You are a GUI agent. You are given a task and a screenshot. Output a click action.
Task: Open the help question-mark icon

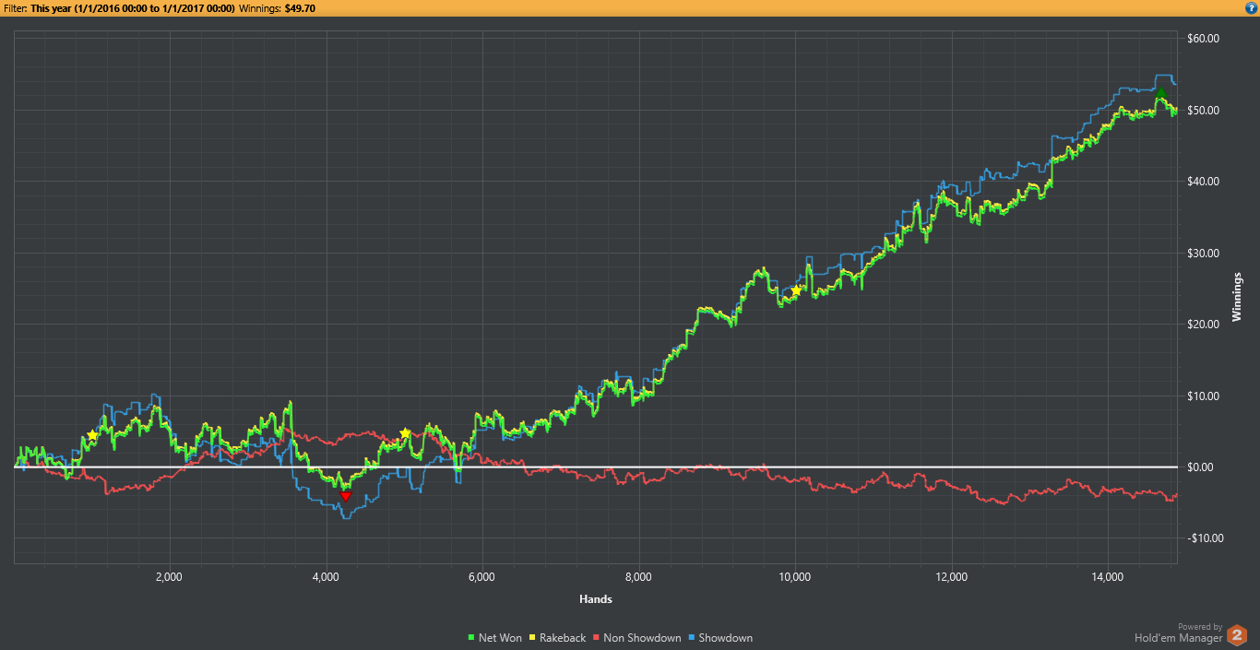click(1251, 7)
